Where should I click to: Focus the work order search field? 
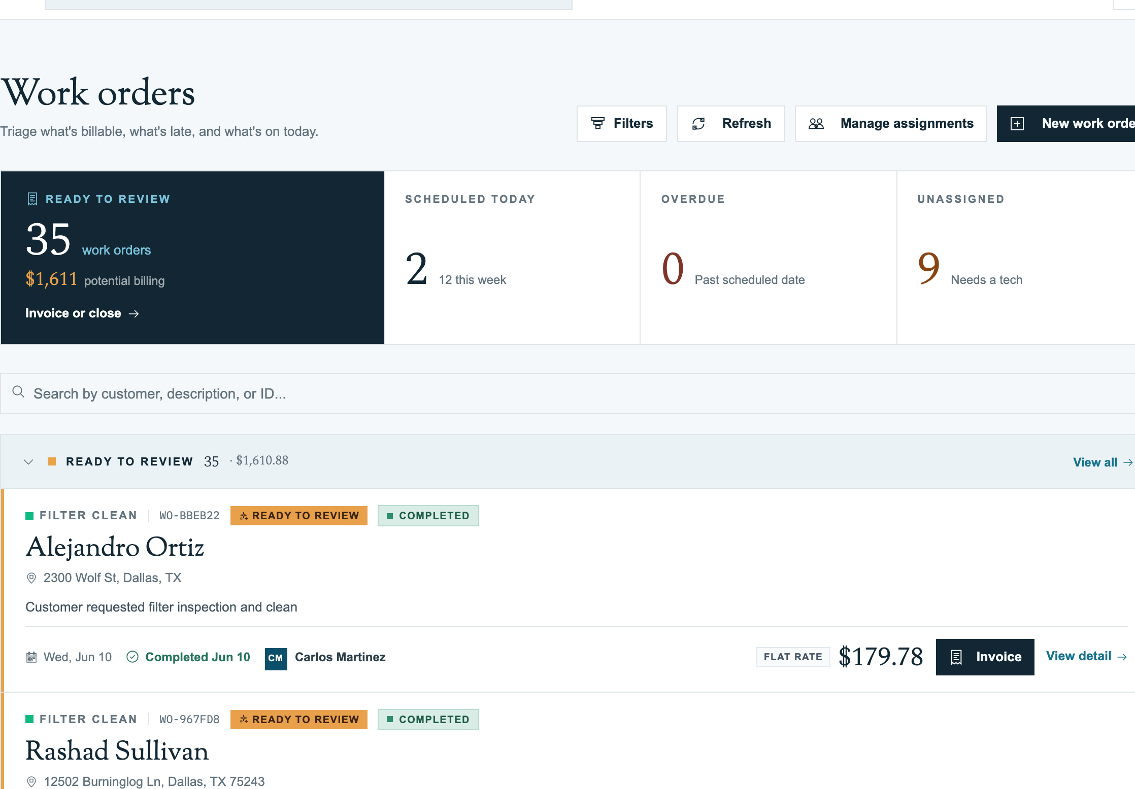click(567, 393)
